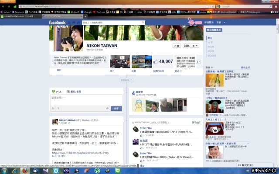
Task: Go back with the browser back arrow
Action: (x=3, y=7)
